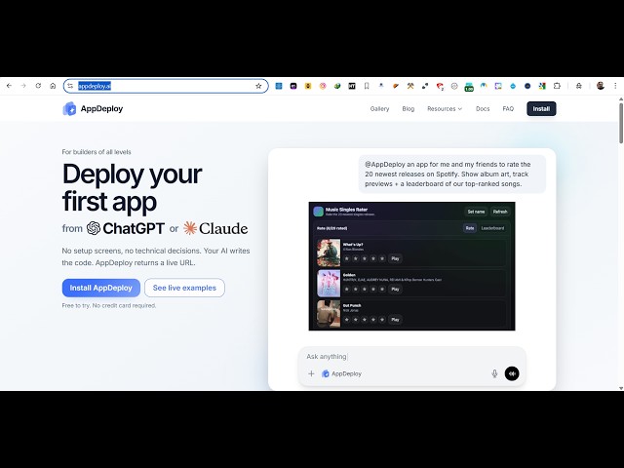Switch to the Rate tab in demo
This screenshot has height=468, width=624.
[x=470, y=228]
